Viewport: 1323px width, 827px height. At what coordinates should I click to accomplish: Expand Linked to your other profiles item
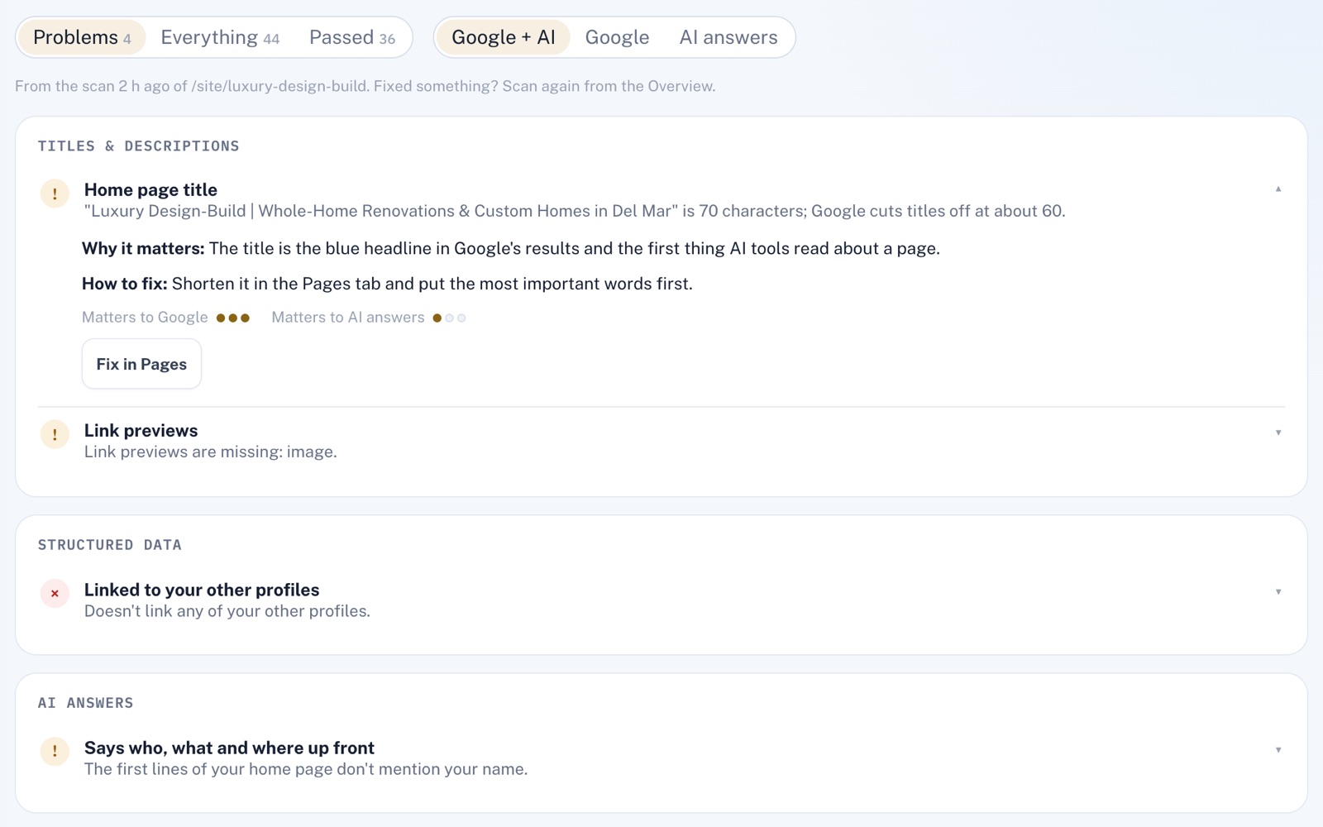tap(1278, 591)
